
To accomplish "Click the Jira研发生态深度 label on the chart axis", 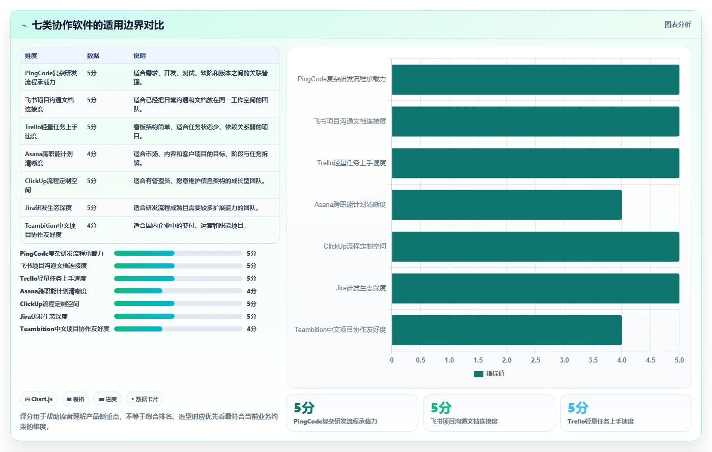I will pyautogui.click(x=361, y=288).
